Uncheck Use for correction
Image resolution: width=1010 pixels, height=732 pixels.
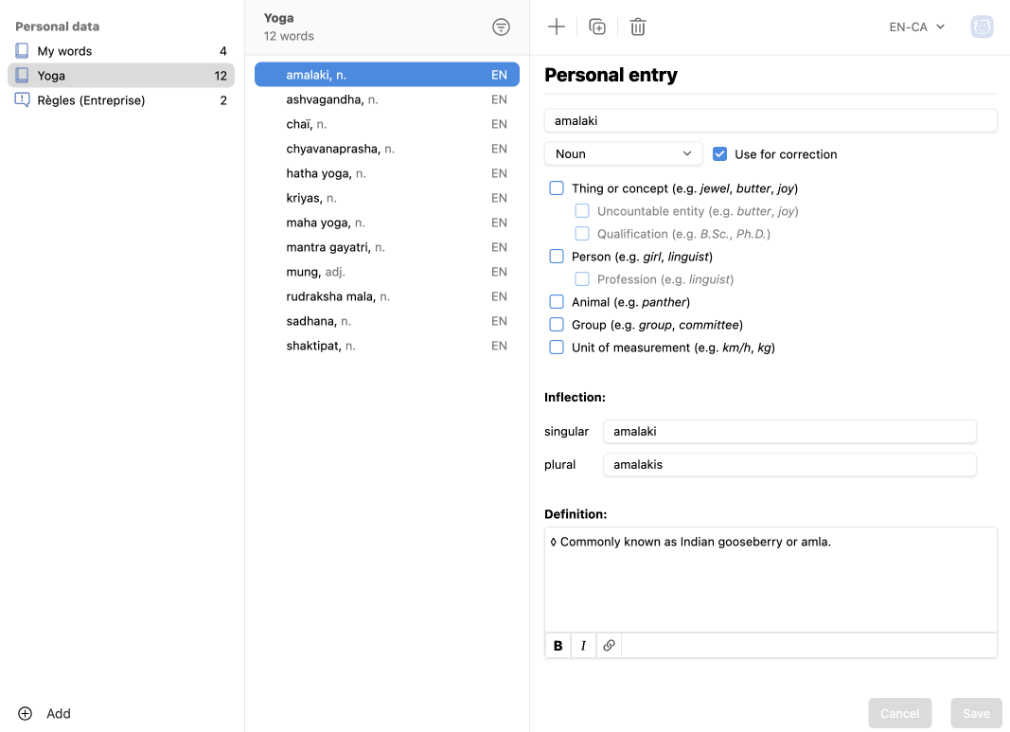pos(719,154)
